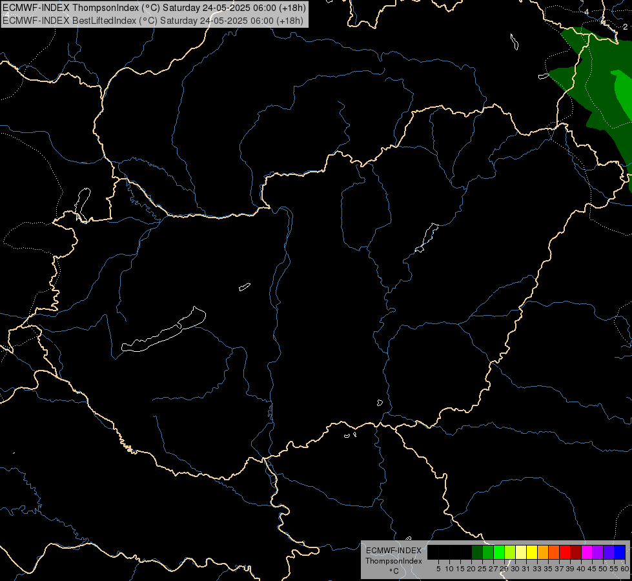Image resolution: width=632 pixels, height=581 pixels.
Task: Pick the bright yellow legend swatch for 31-33
Action: coord(532,552)
